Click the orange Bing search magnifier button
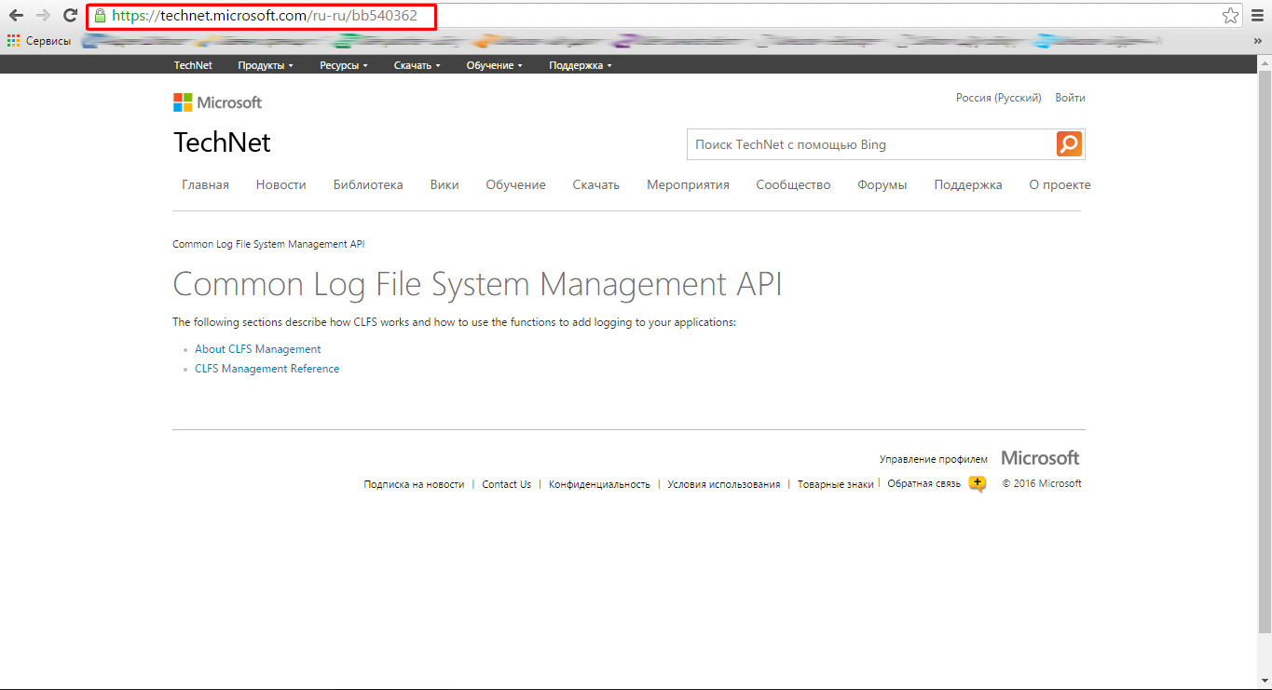 click(x=1069, y=144)
